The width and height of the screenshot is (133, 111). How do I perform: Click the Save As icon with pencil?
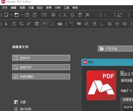tap(35, 15)
